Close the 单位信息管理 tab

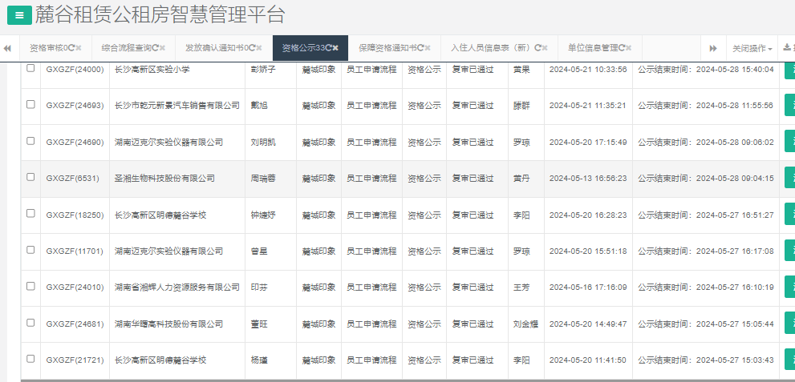click(629, 48)
